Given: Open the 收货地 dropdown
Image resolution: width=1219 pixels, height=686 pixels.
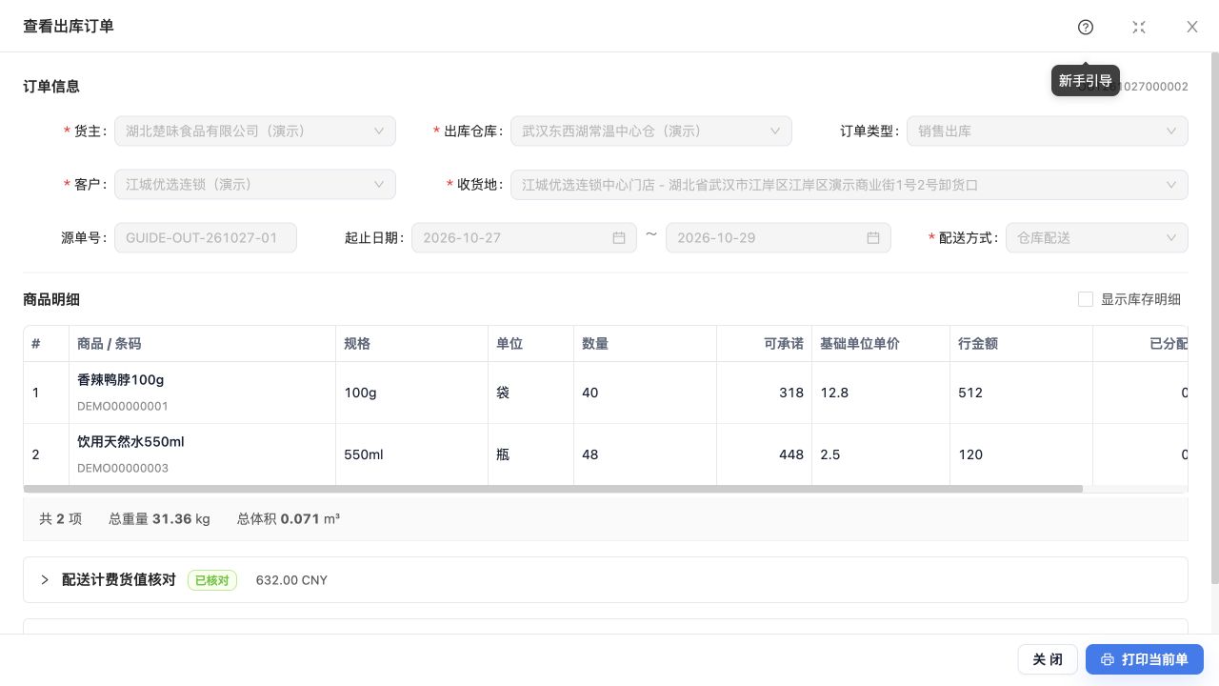Looking at the screenshot, I should click(849, 184).
